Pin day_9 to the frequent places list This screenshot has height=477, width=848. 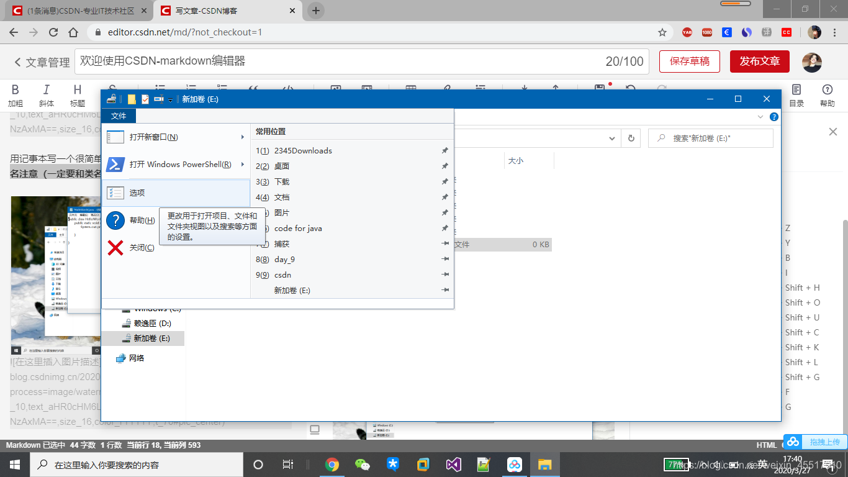444,259
